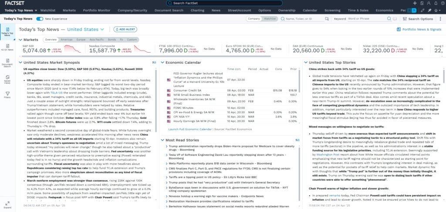Click the pin icon in tab bar
The image size is (446, 212).
(x=429, y=10)
